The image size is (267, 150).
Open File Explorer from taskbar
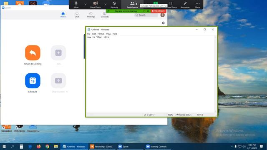(x=56, y=146)
